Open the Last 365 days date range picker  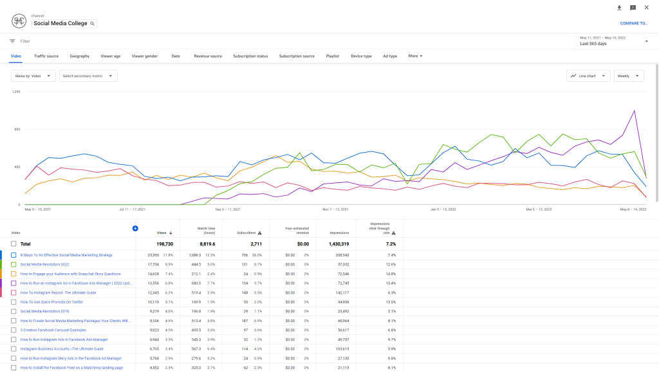coord(614,41)
